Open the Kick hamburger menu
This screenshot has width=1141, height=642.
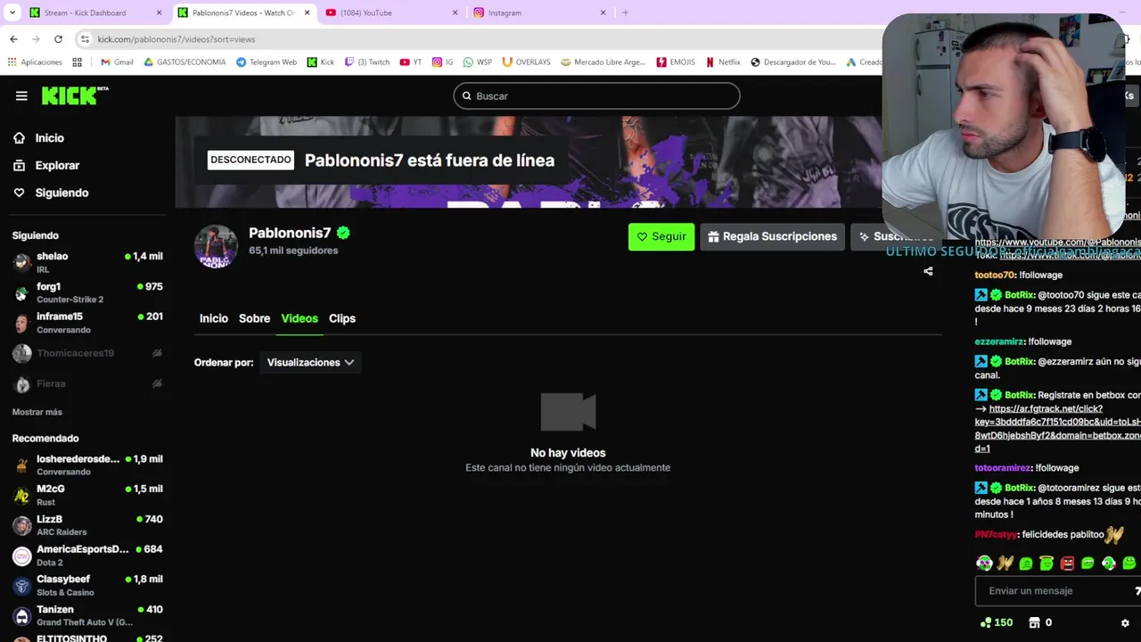[x=21, y=96]
